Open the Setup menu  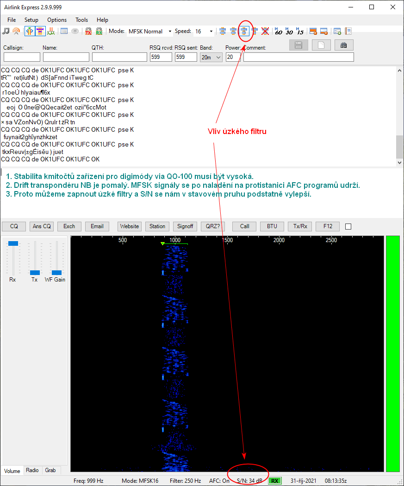click(x=31, y=20)
